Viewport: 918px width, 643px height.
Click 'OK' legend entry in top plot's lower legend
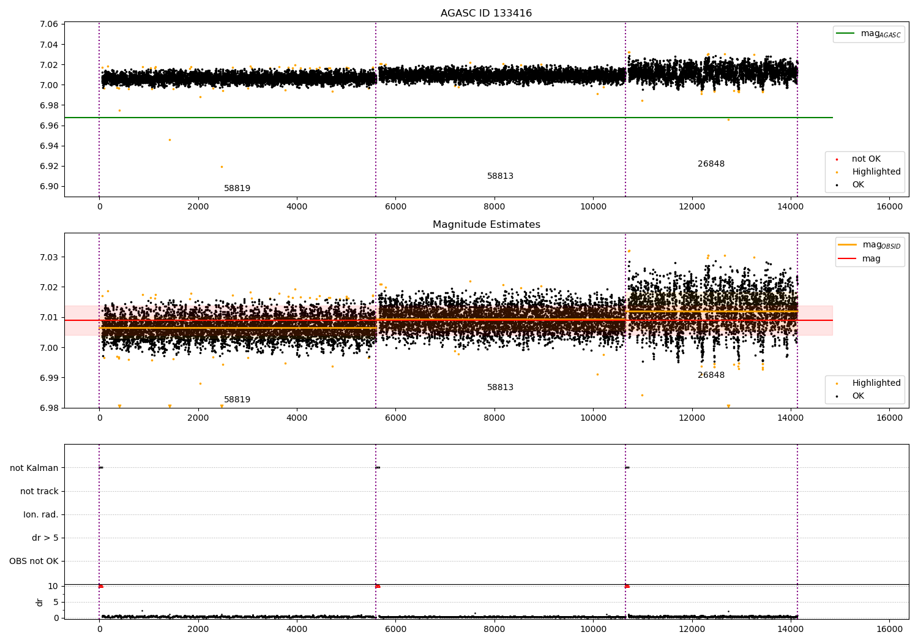[858, 185]
